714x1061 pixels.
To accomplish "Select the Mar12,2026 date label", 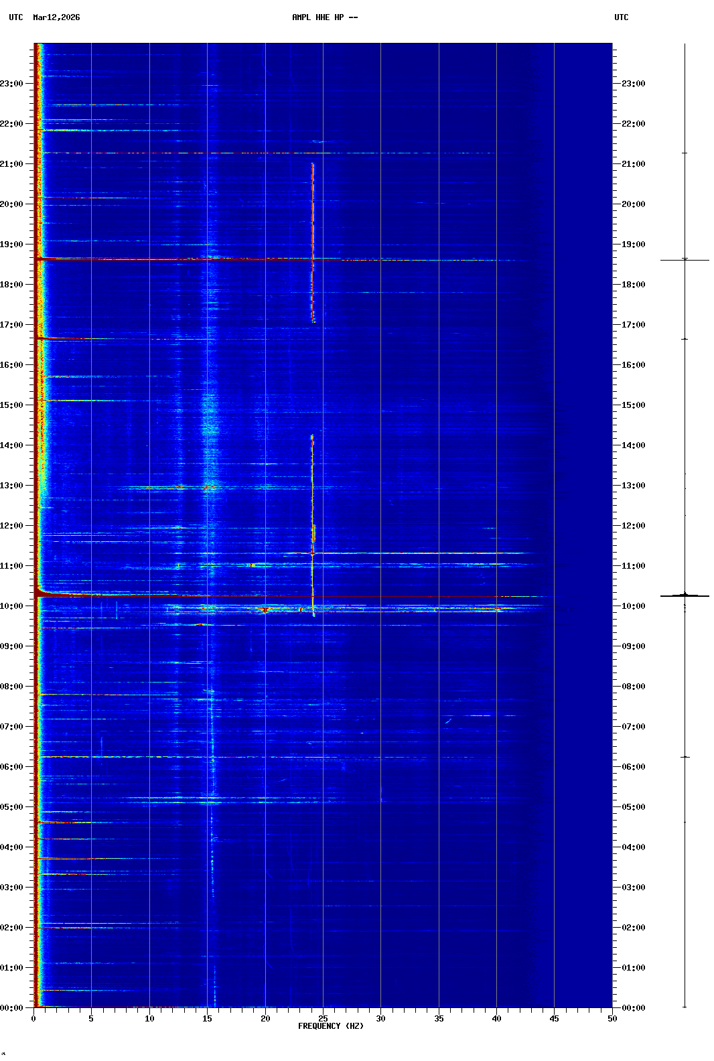I will coord(56,17).
